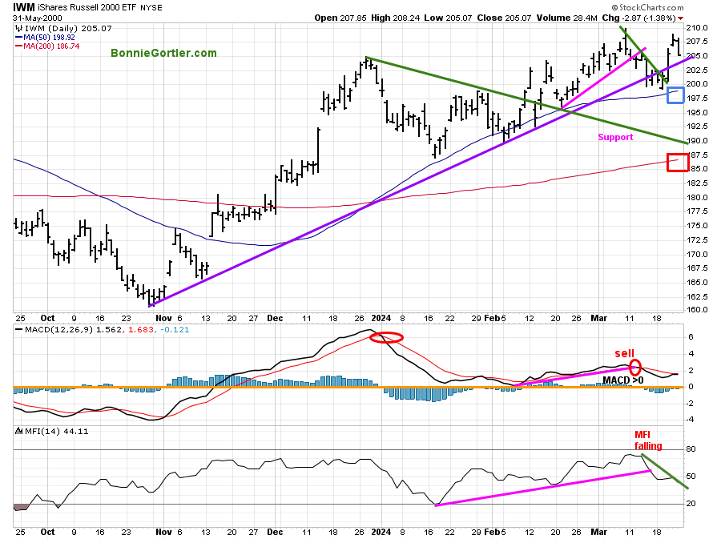Screen dimensions: 721x539
Task: Click the Dec label on the bottom date axis
Action: click(275, 532)
